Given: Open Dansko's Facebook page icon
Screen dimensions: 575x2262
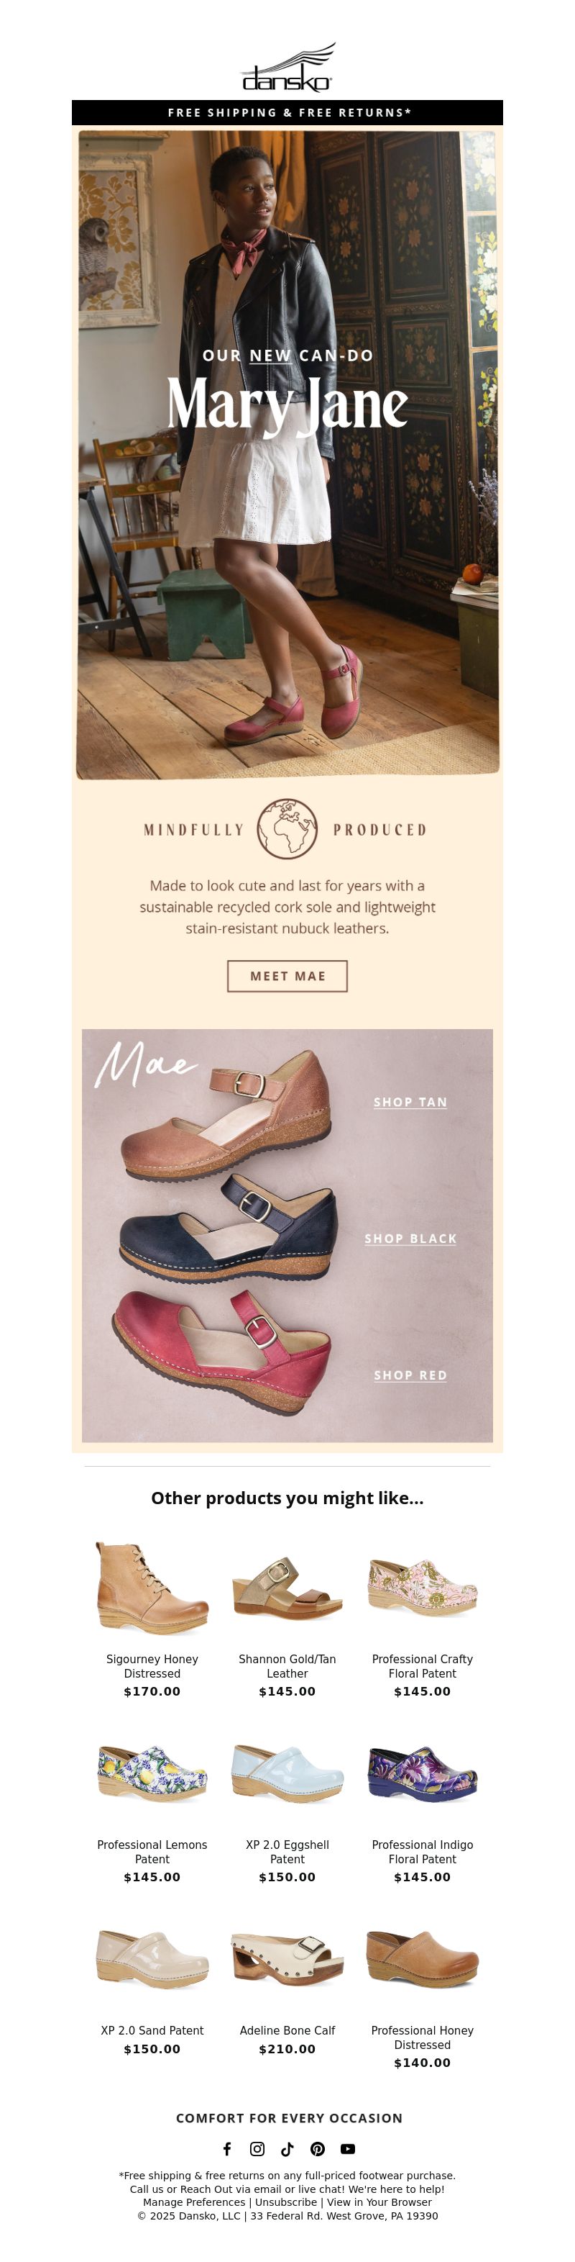Looking at the screenshot, I should [x=227, y=2148].
